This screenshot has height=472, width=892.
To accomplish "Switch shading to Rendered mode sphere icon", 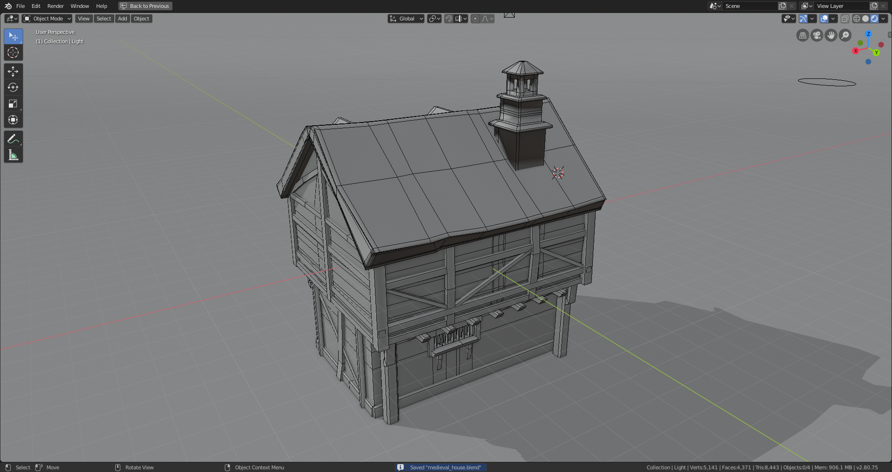I will 875,19.
